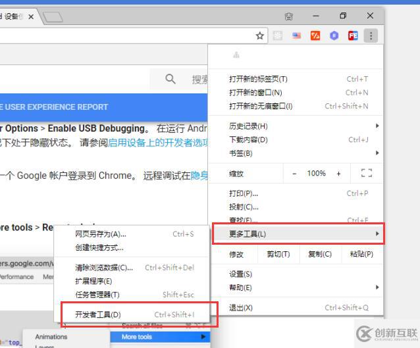420x348 pixels.
Task: Choose 投射(C)... menu item
Action: (296, 207)
